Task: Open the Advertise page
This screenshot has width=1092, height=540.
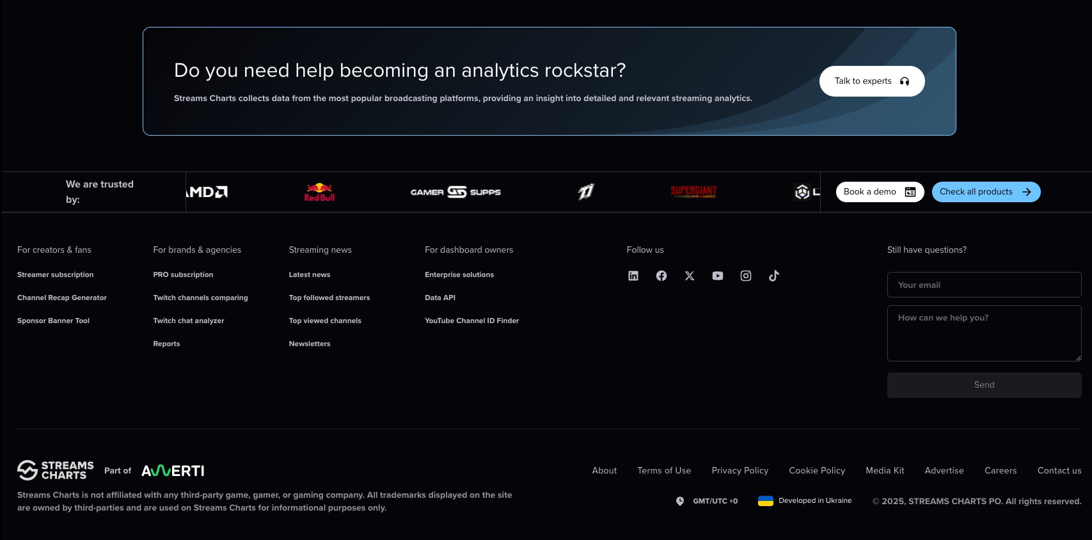Action: 944,470
